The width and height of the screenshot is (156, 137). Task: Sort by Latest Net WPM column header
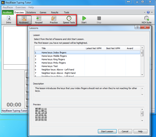(x=95, y=48)
